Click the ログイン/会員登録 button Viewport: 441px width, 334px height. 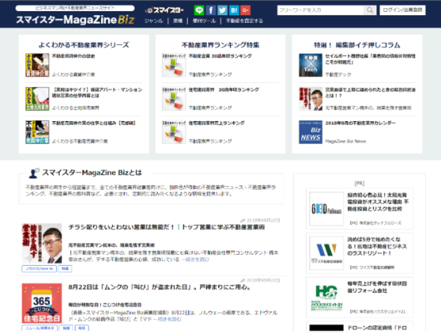coord(402,10)
